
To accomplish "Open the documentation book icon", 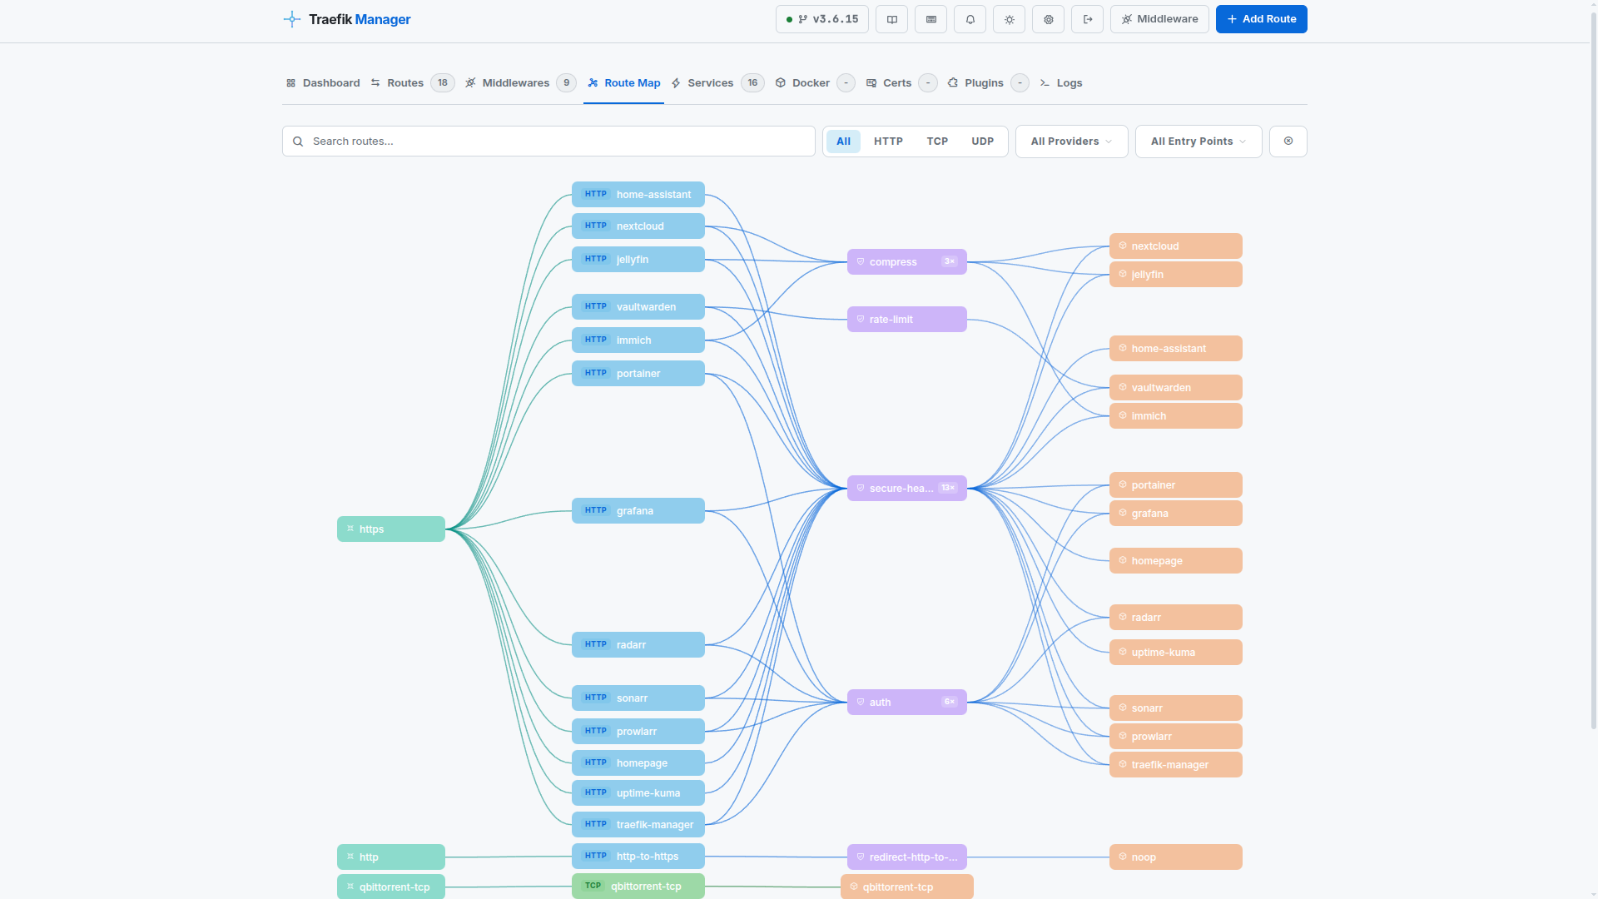I will click(892, 19).
